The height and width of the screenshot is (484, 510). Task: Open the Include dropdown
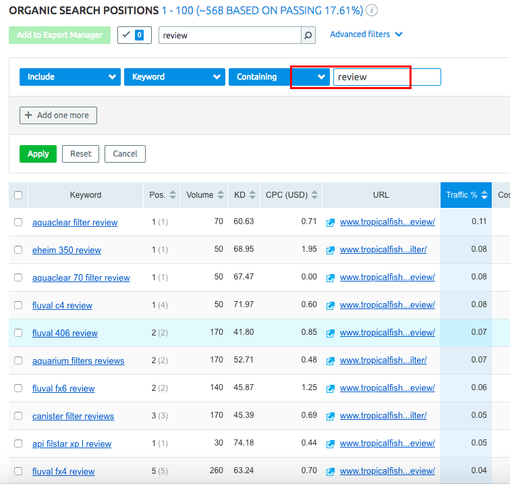click(x=70, y=77)
